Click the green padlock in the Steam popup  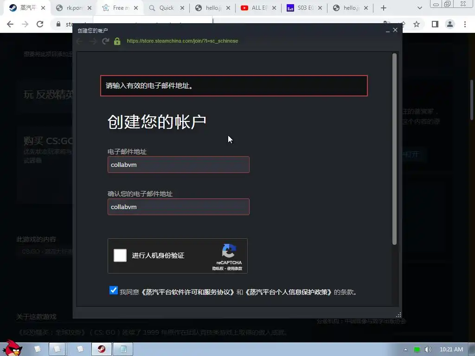tap(117, 41)
